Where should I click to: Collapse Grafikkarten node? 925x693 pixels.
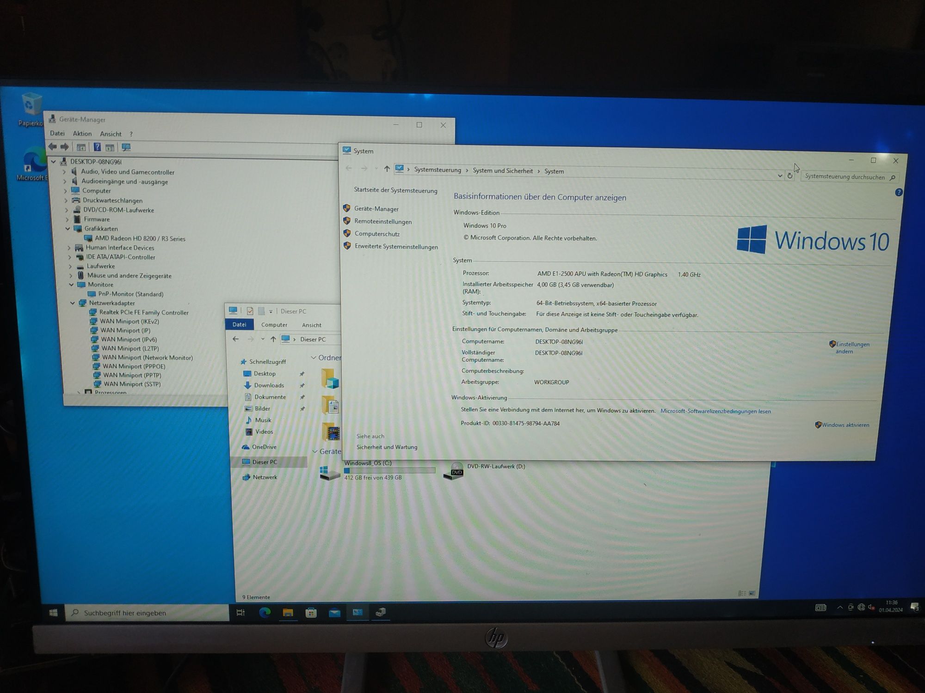(x=68, y=228)
